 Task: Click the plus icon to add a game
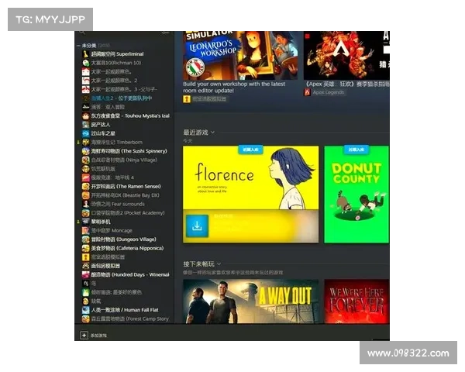coord(84,336)
